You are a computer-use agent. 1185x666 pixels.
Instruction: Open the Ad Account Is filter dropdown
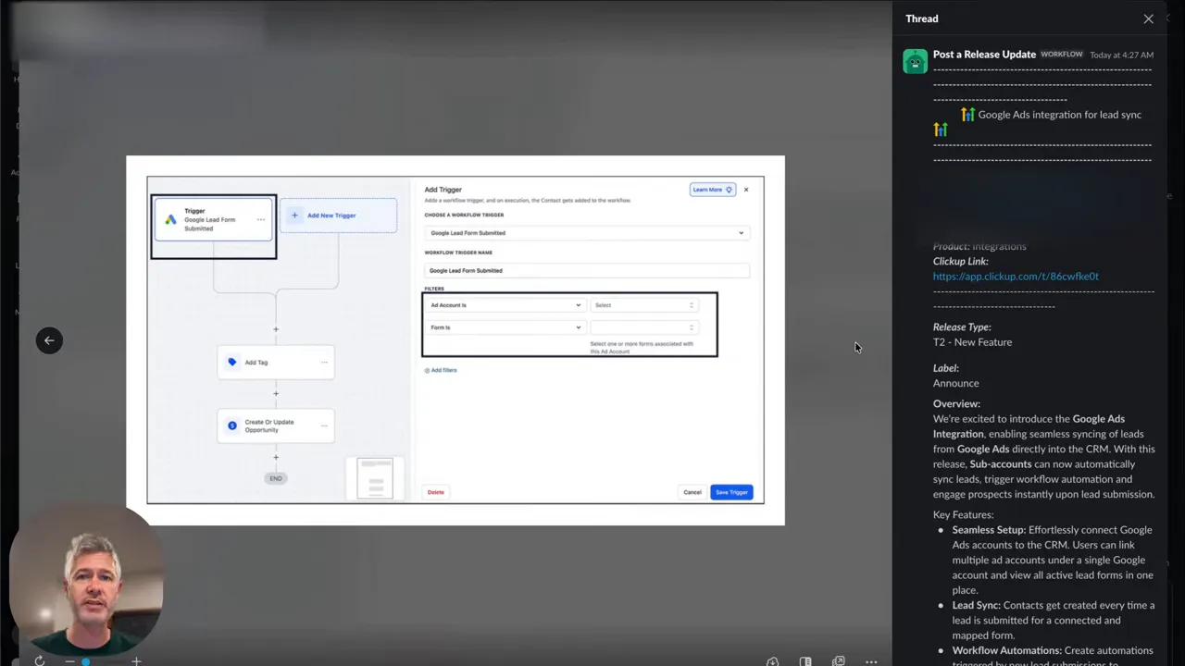505,305
